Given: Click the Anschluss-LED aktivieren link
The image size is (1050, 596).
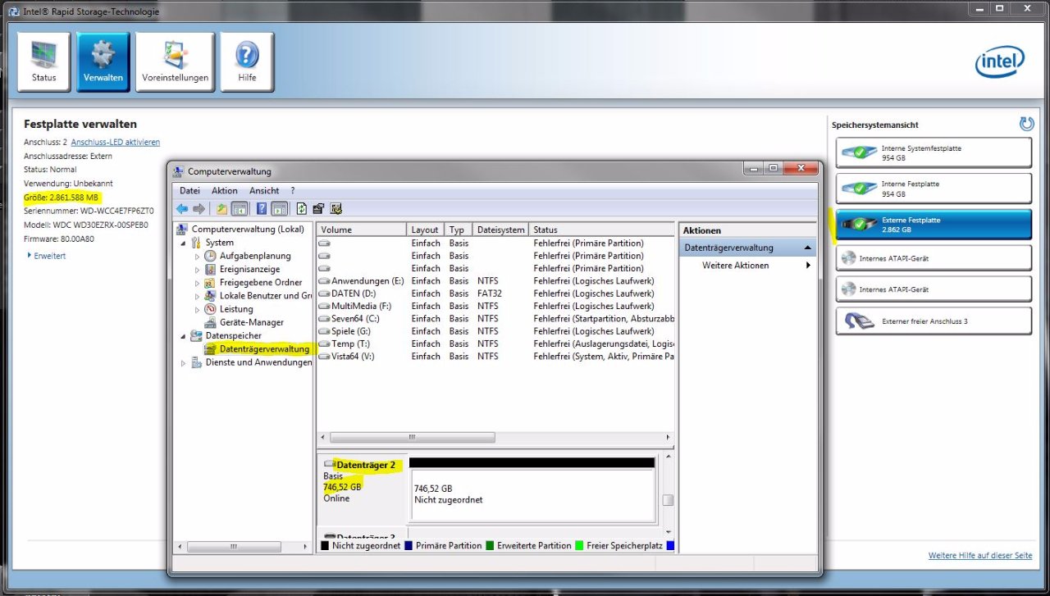Looking at the screenshot, I should [115, 143].
